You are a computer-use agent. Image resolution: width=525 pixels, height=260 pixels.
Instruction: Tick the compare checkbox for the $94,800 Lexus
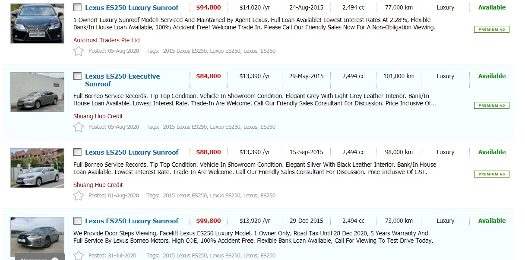77,7
